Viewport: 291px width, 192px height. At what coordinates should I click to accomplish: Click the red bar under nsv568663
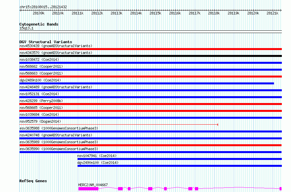click(150, 77)
